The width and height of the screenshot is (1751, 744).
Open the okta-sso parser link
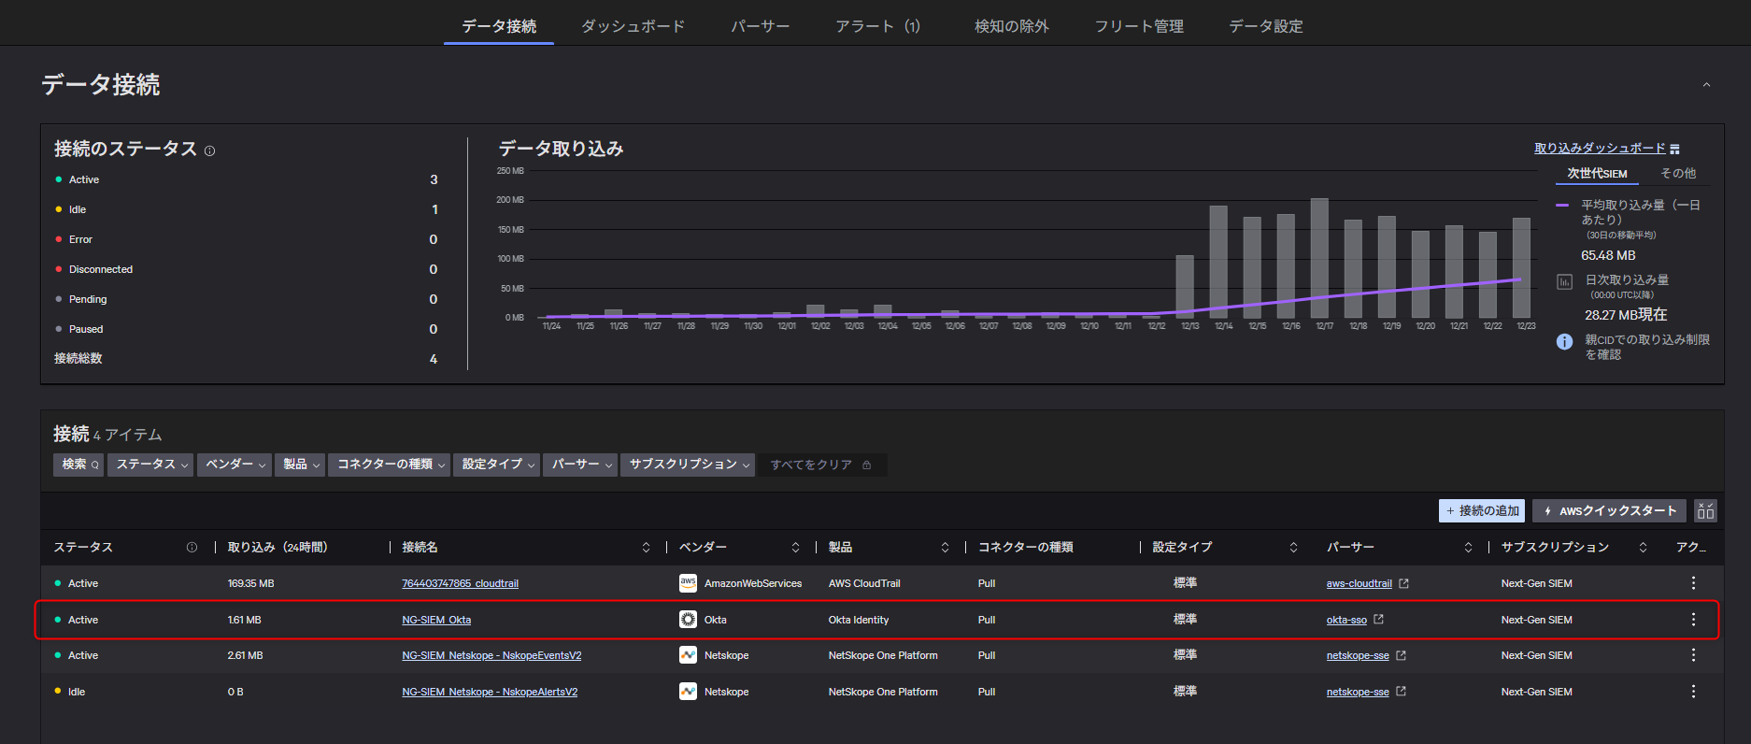pos(1346,621)
